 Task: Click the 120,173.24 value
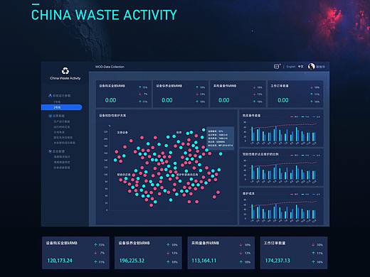point(60,261)
